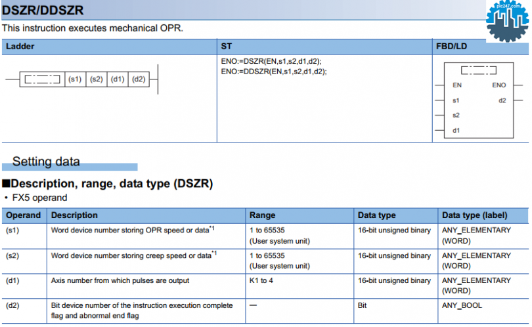Click the sentence 'This instruction executes mechanical OPR.'
The image size is (532, 327).
click(93, 28)
